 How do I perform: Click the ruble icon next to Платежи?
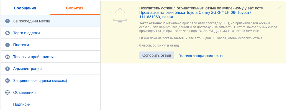point(7,45)
